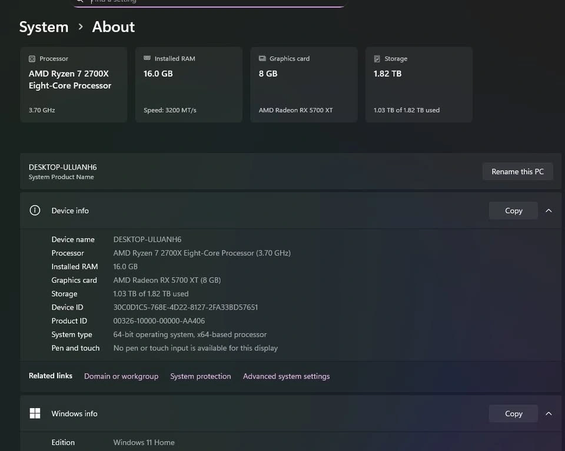Click the Device info circle-i icon

coord(35,210)
